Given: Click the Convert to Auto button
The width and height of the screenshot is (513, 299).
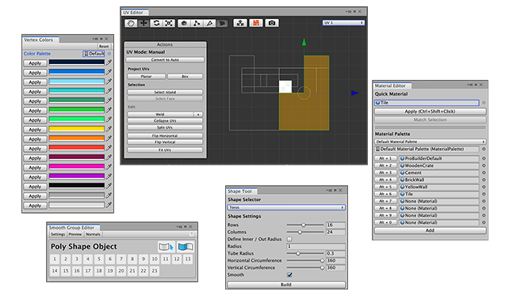Looking at the screenshot, I should pyautogui.click(x=165, y=60).
